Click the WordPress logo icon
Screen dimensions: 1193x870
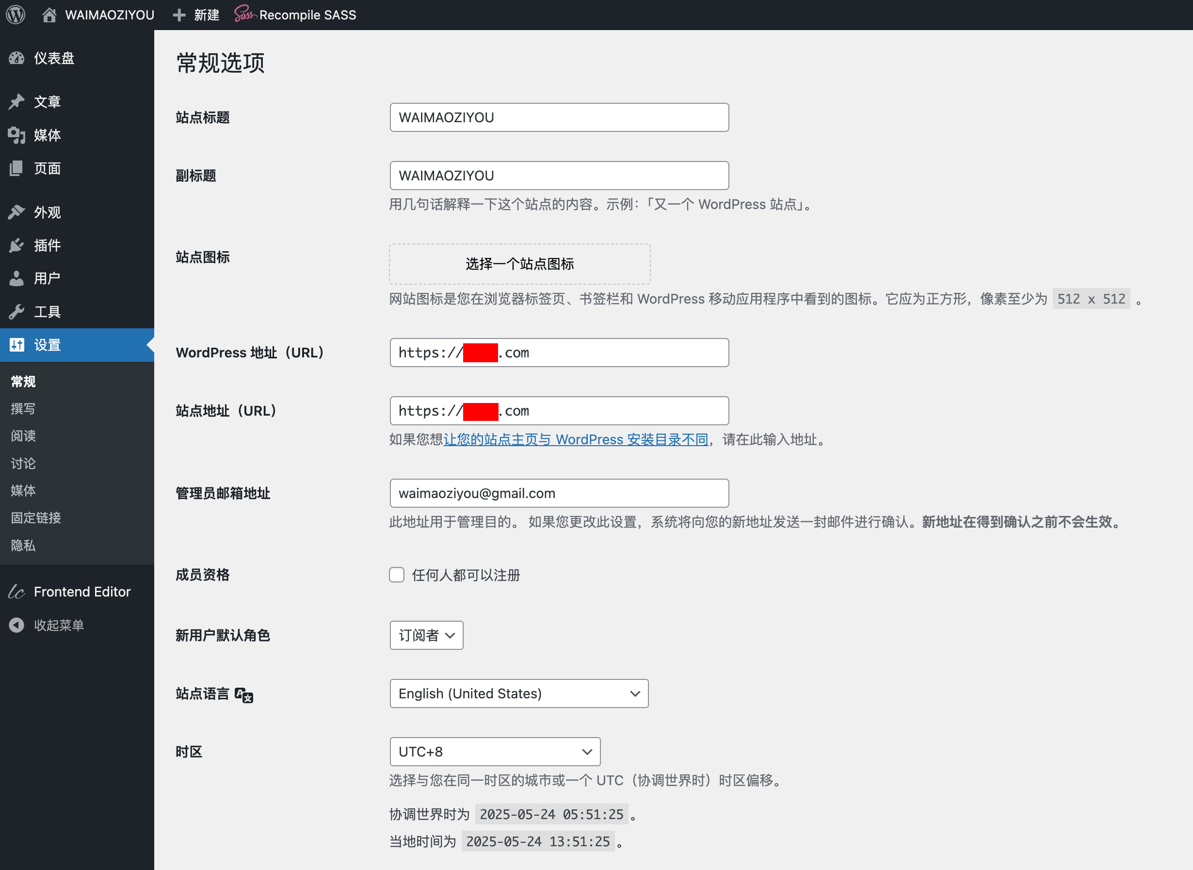tap(16, 15)
